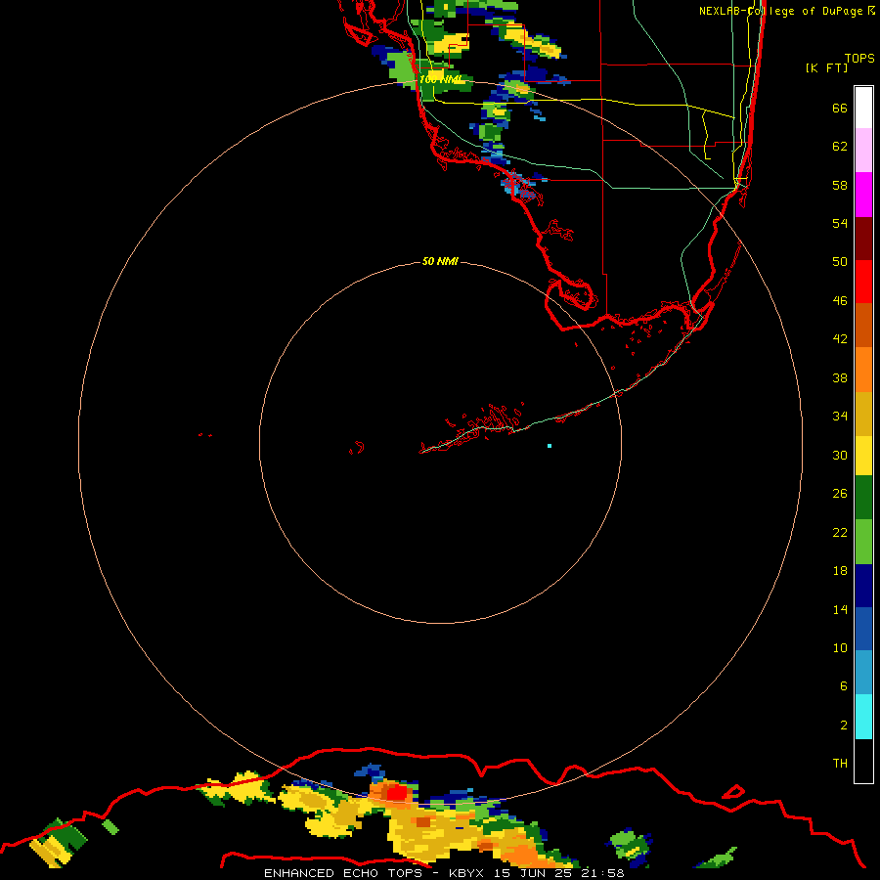Click the 66 value on the legend
This screenshot has height=880, width=880.
[840, 108]
